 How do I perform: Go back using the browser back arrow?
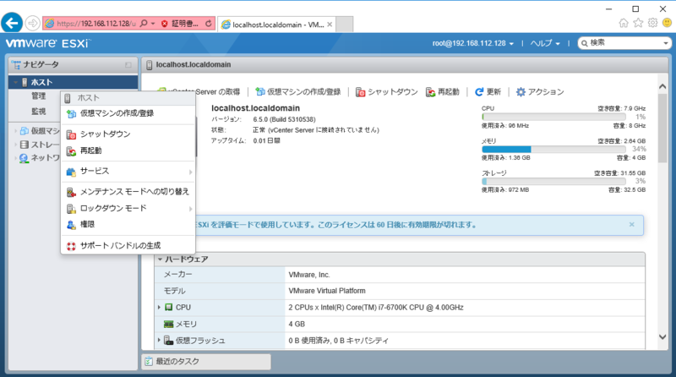click(12, 23)
